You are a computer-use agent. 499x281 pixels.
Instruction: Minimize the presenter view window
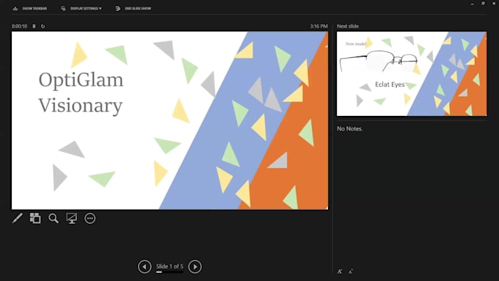[x=473, y=4]
